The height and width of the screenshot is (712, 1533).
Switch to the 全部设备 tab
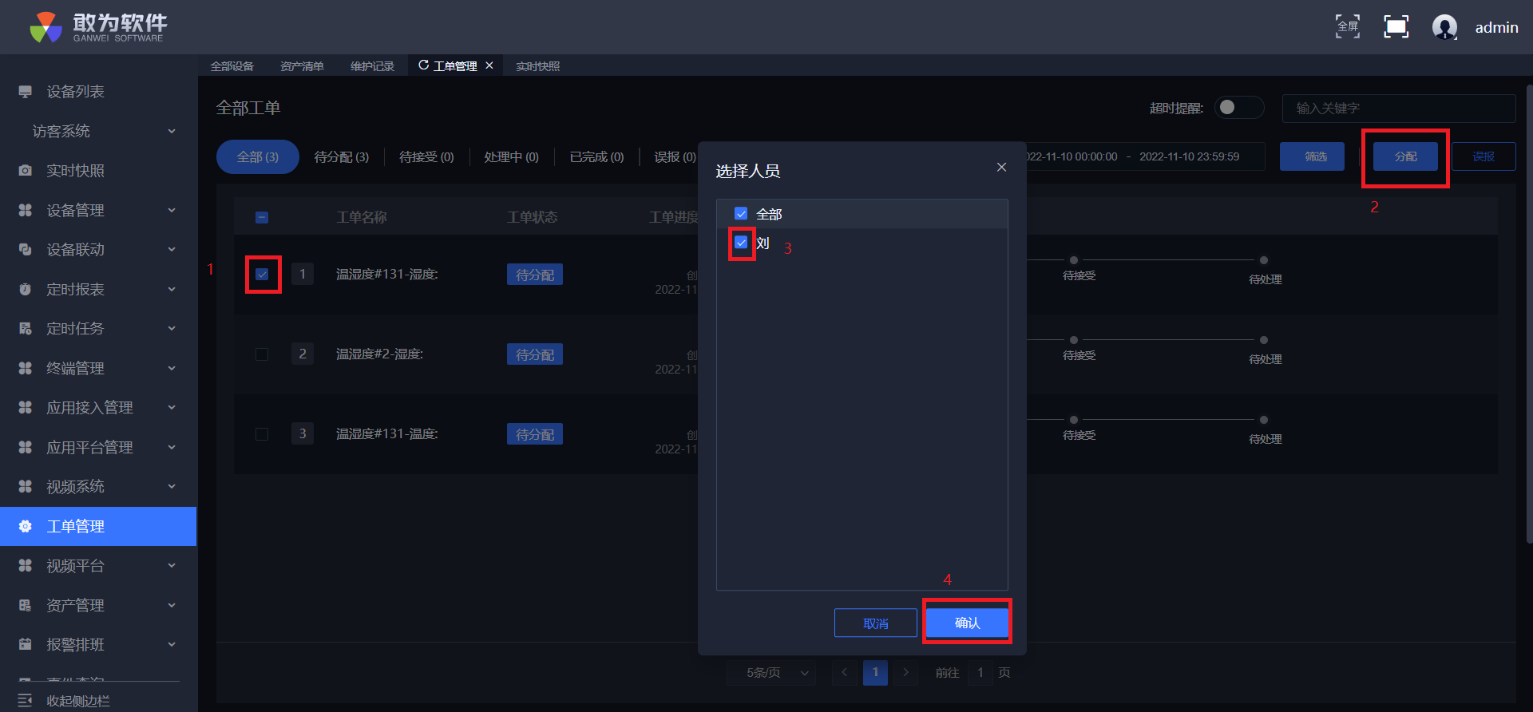(232, 66)
